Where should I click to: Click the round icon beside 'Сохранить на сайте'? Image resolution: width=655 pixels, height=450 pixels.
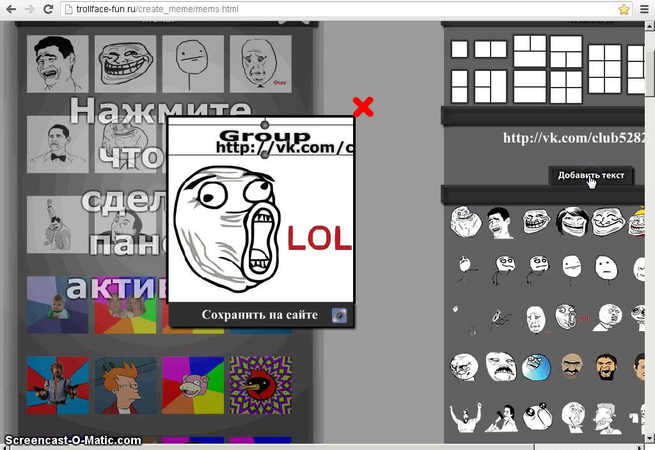click(x=339, y=315)
